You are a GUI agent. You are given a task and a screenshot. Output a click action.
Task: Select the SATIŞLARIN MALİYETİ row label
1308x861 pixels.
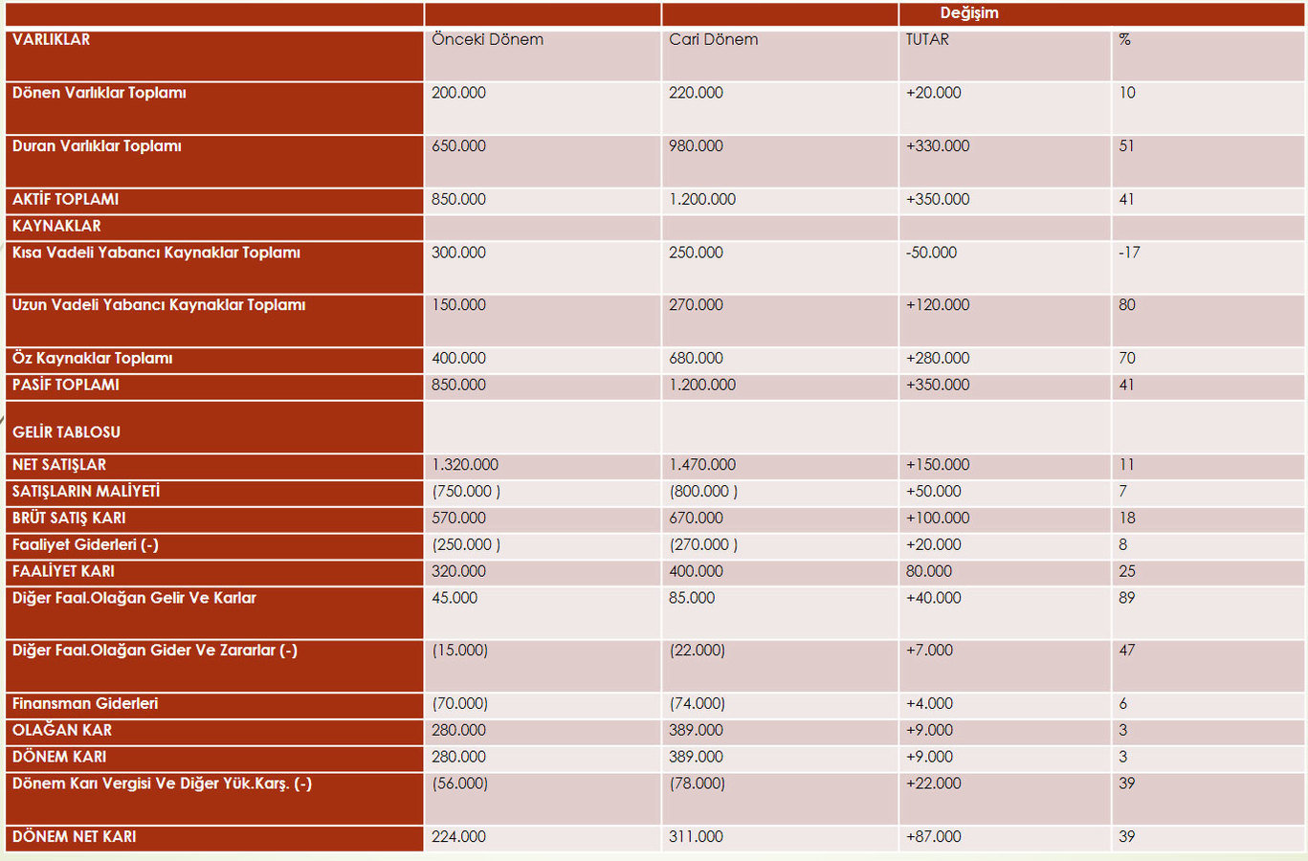coord(86,492)
